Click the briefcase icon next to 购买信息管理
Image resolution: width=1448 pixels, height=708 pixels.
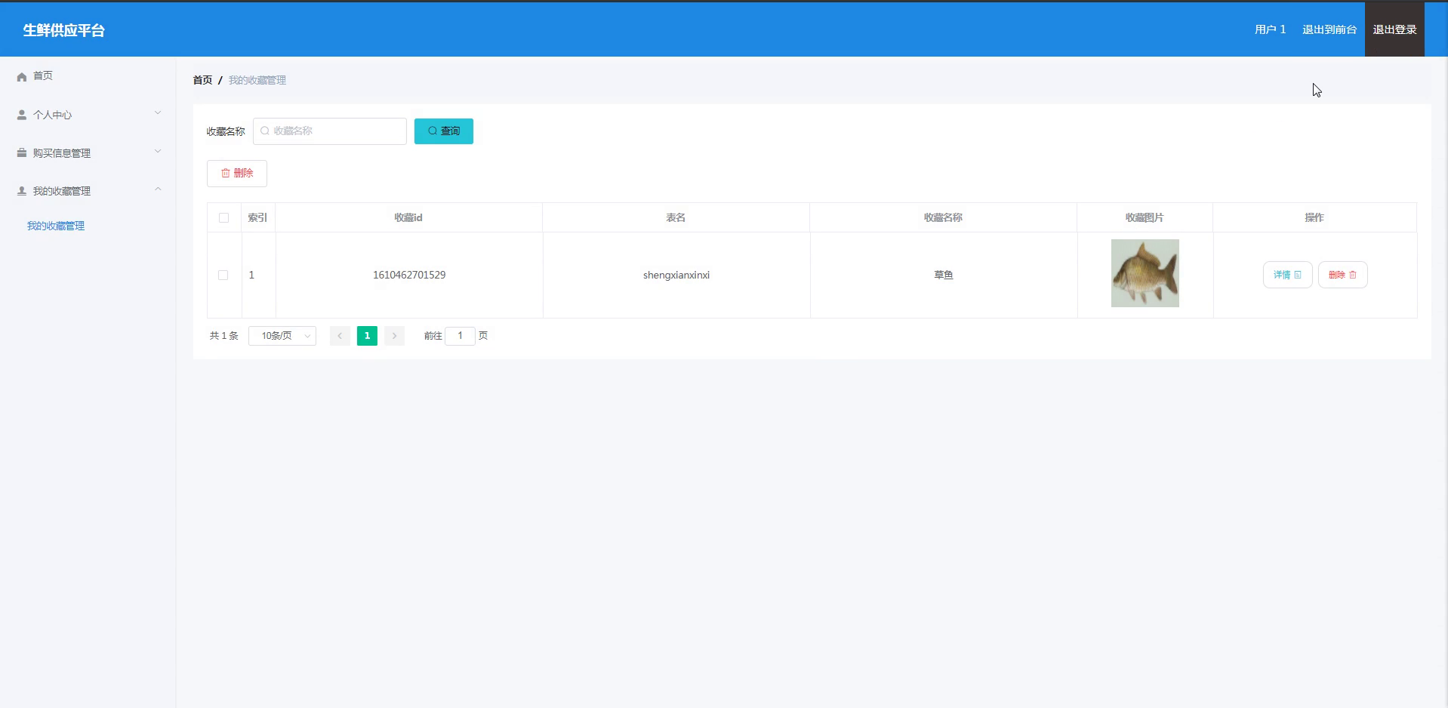click(x=22, y=152)
